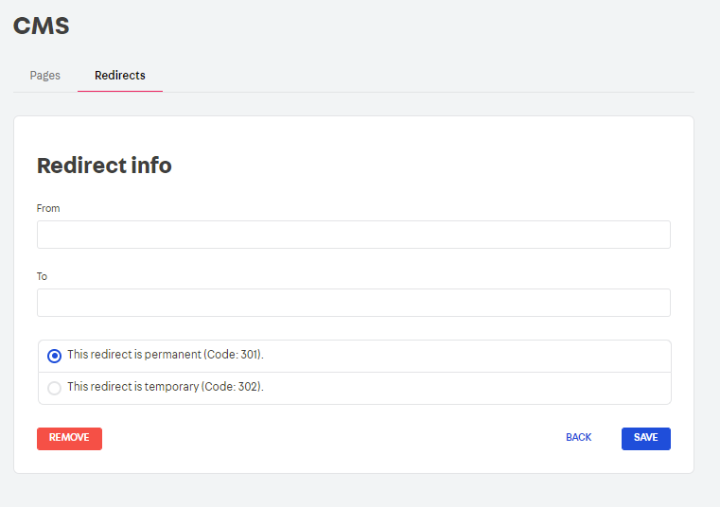
Task: Select the Redirects tab
Action: [x=120, y=76]
